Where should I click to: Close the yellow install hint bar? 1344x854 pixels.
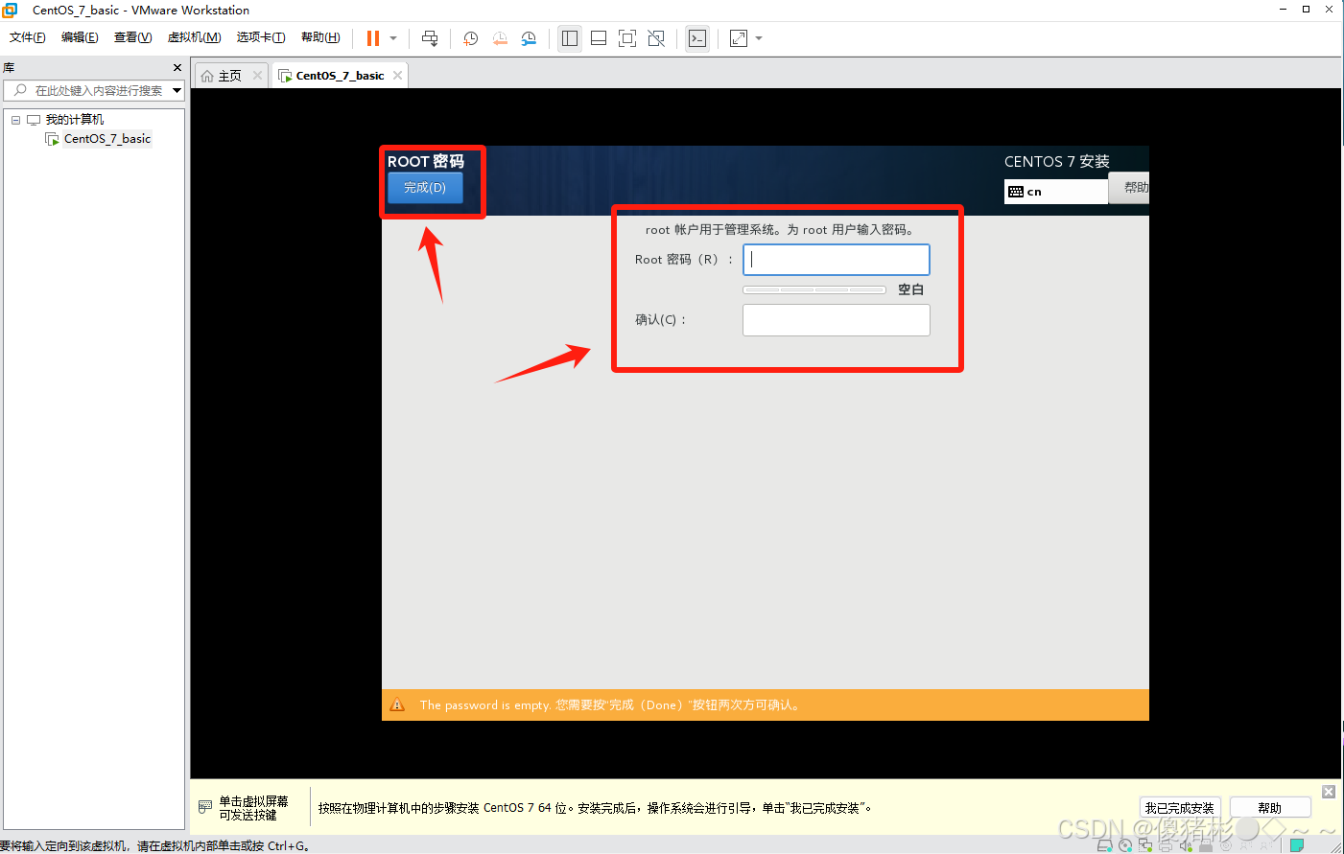pos(1329,792)
